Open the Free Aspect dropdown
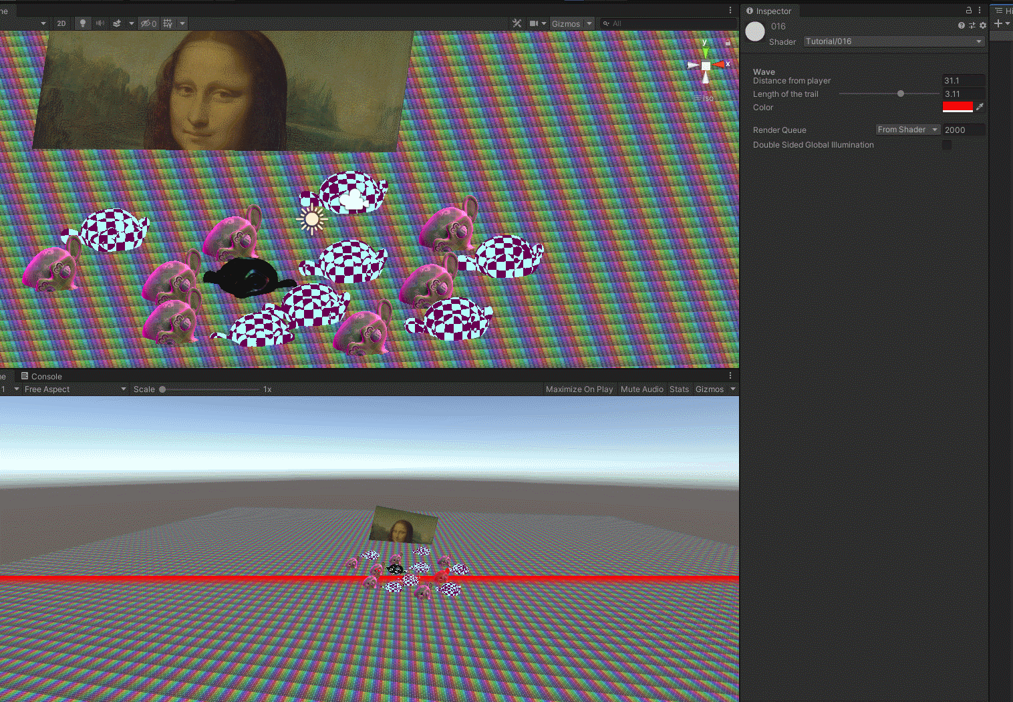1013x702 pixels. (x=75, y=389)
